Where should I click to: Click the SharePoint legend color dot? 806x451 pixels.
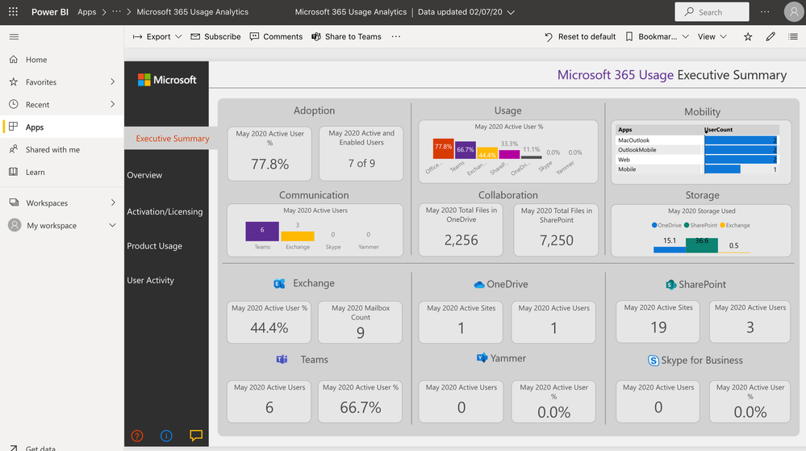click(687, 225)
